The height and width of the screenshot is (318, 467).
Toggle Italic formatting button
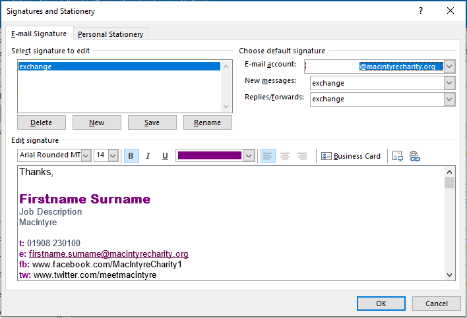pyautogui.click(x=148, y=156)
